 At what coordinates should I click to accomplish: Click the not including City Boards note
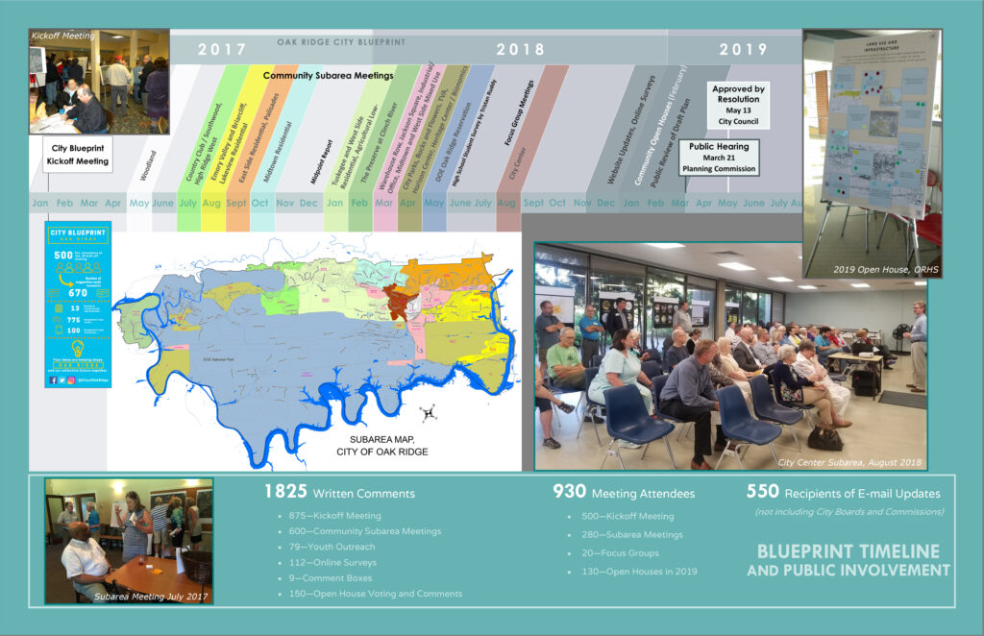coord(849,512)
